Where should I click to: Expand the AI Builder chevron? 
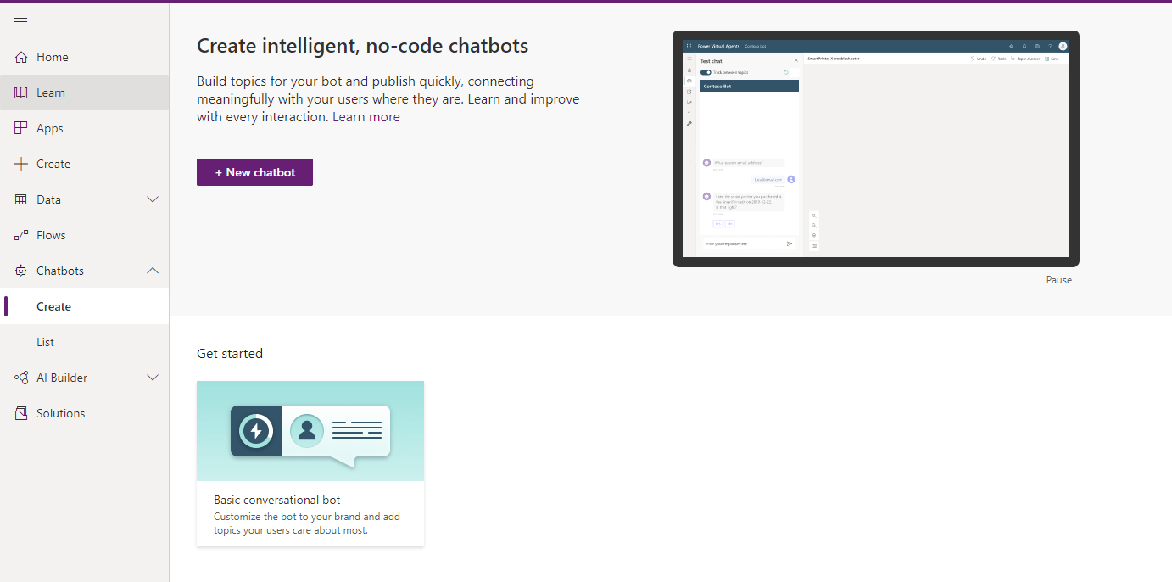pos(153,378)
